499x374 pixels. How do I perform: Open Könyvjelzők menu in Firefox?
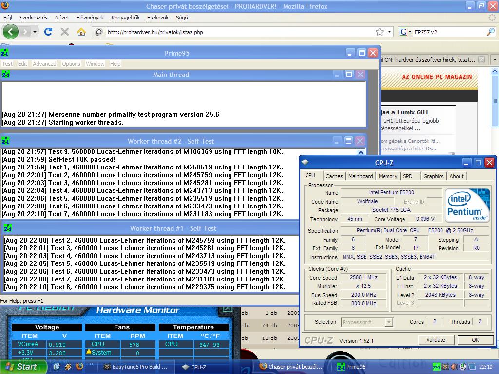tap(125, 18)
